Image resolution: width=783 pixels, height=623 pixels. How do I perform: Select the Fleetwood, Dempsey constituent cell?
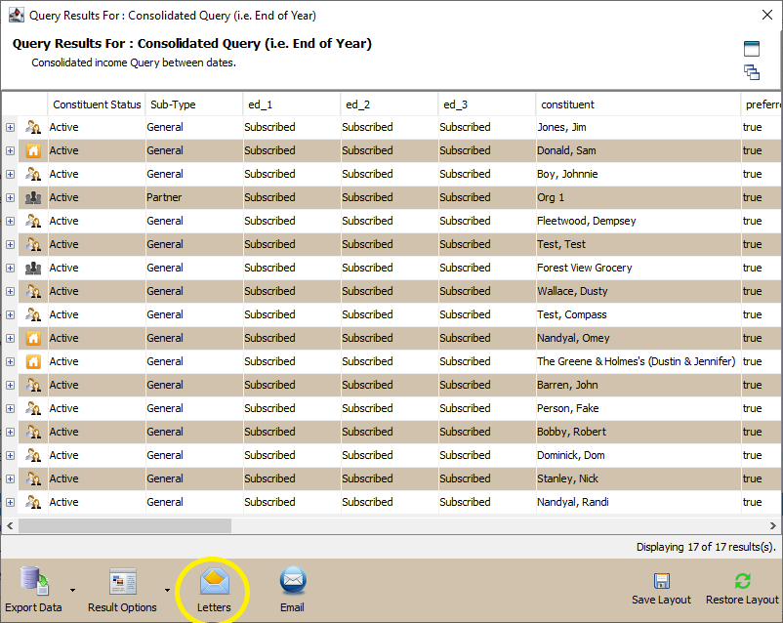[639, 221]
